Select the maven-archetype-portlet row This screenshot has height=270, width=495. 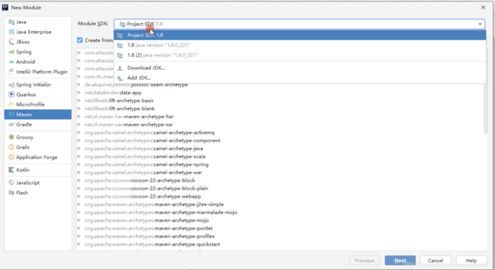coord(280,228)
